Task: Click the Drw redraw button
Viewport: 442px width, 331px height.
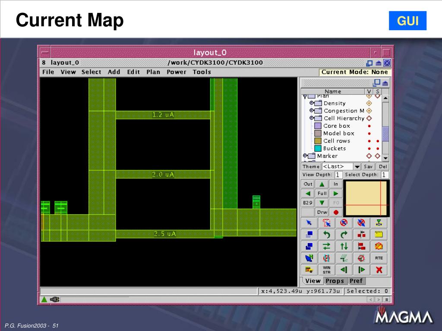Action: point(322,212)
